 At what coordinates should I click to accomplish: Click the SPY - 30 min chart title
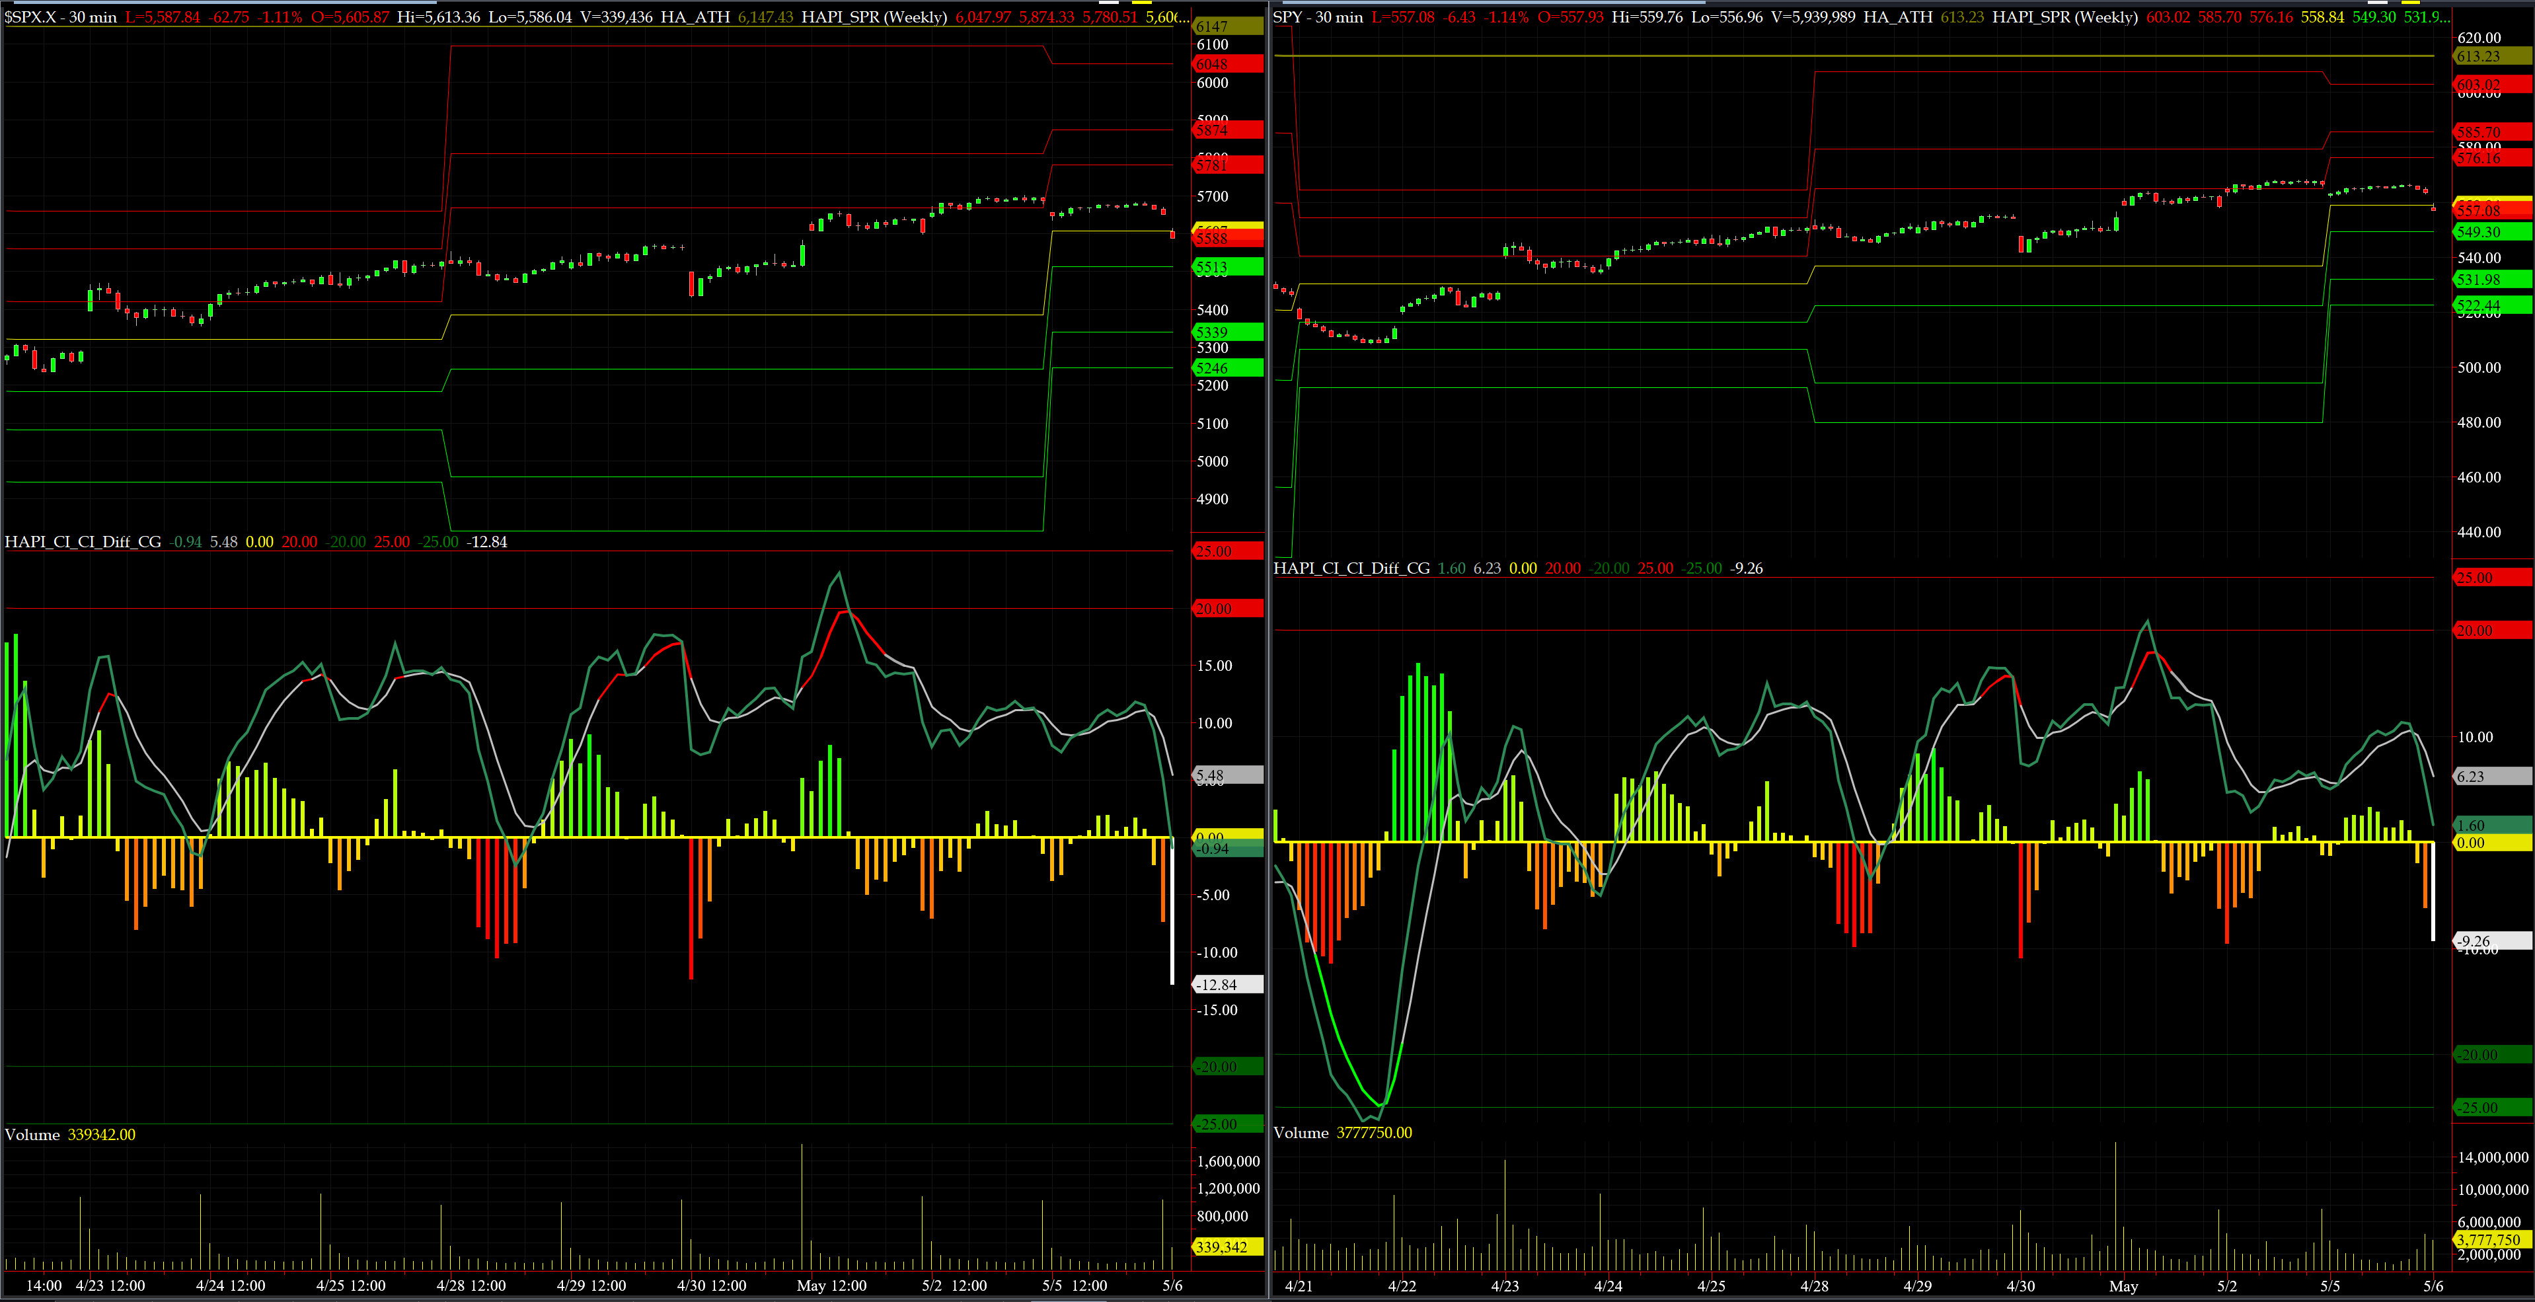1316,17
